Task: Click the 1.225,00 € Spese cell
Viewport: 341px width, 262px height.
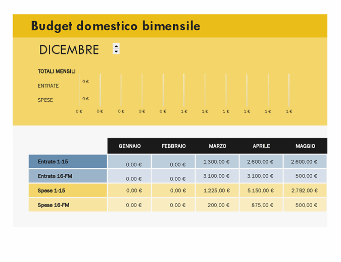Action: (x=217, y=190)
